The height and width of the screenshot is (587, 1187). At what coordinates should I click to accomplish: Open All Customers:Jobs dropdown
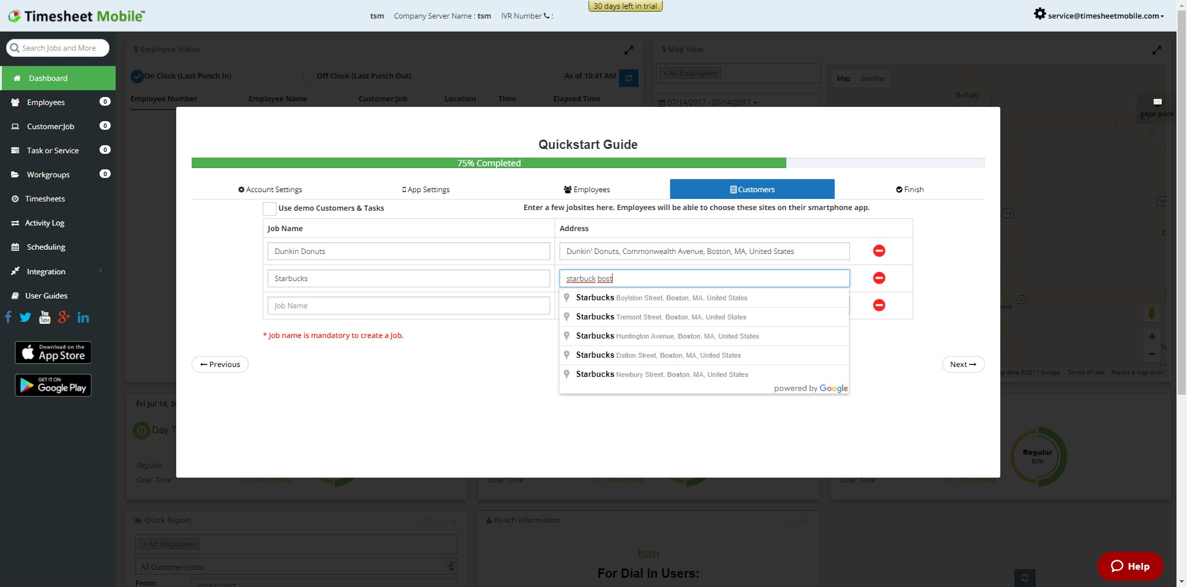point(296,567)
